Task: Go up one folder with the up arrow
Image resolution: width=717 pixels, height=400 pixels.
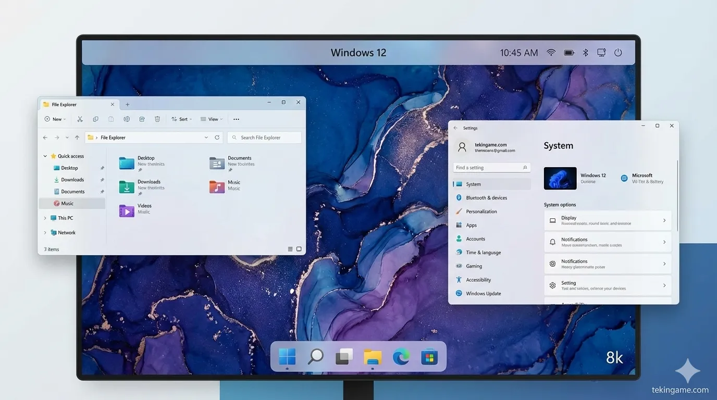Action: coord(77,137)
